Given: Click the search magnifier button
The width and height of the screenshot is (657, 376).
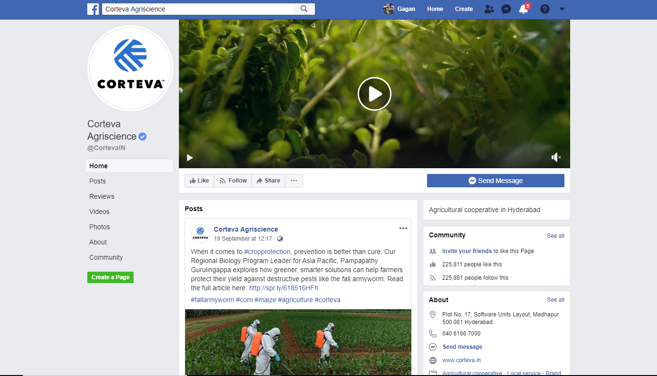Looking at the screenshot, I should coord(304,9).
